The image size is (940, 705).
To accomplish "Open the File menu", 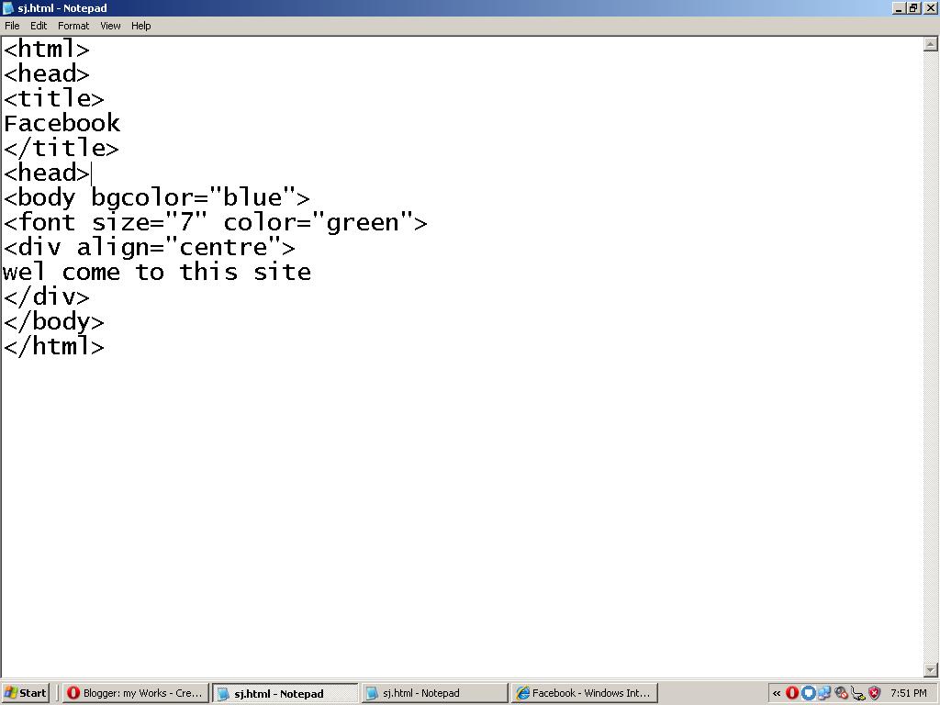I will tap(12, 26).
